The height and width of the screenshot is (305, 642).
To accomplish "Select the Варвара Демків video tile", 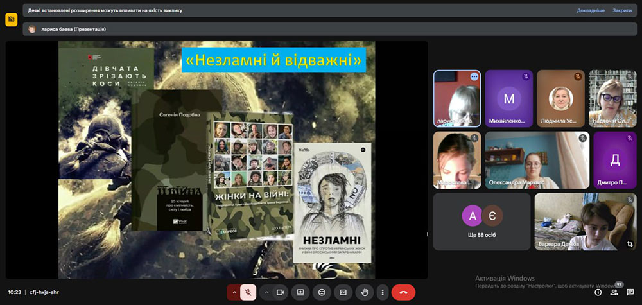I will [x=586, y=222].
